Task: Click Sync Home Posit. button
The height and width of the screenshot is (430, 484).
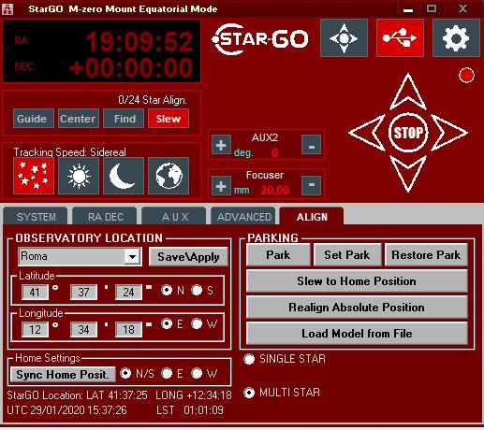Action: coord(63,374)
